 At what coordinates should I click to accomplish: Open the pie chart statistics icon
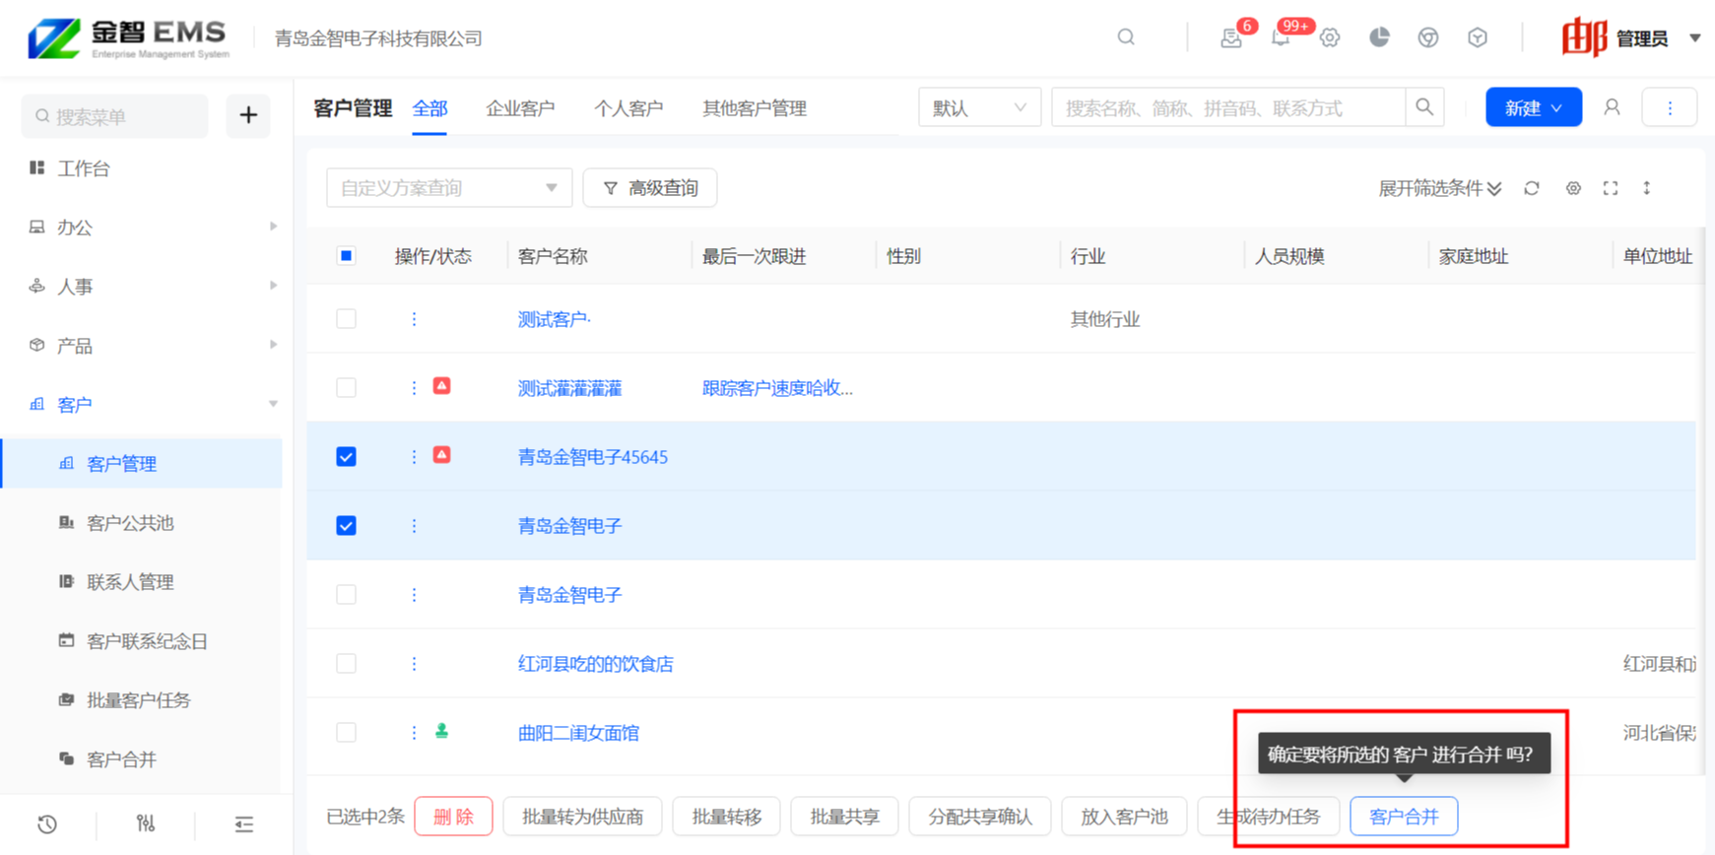pyautogui.click(x=1379, y=37)
